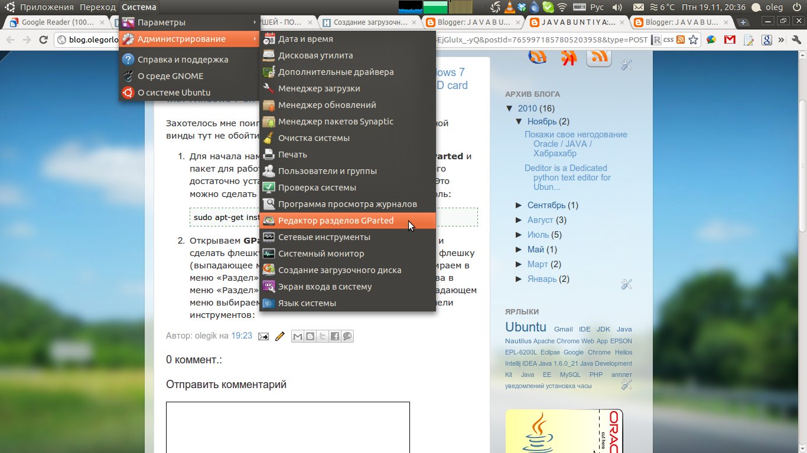The height and width of the screenshot is (453, 807).
Task: Expand Май archive month
Action: coord(519,250)
